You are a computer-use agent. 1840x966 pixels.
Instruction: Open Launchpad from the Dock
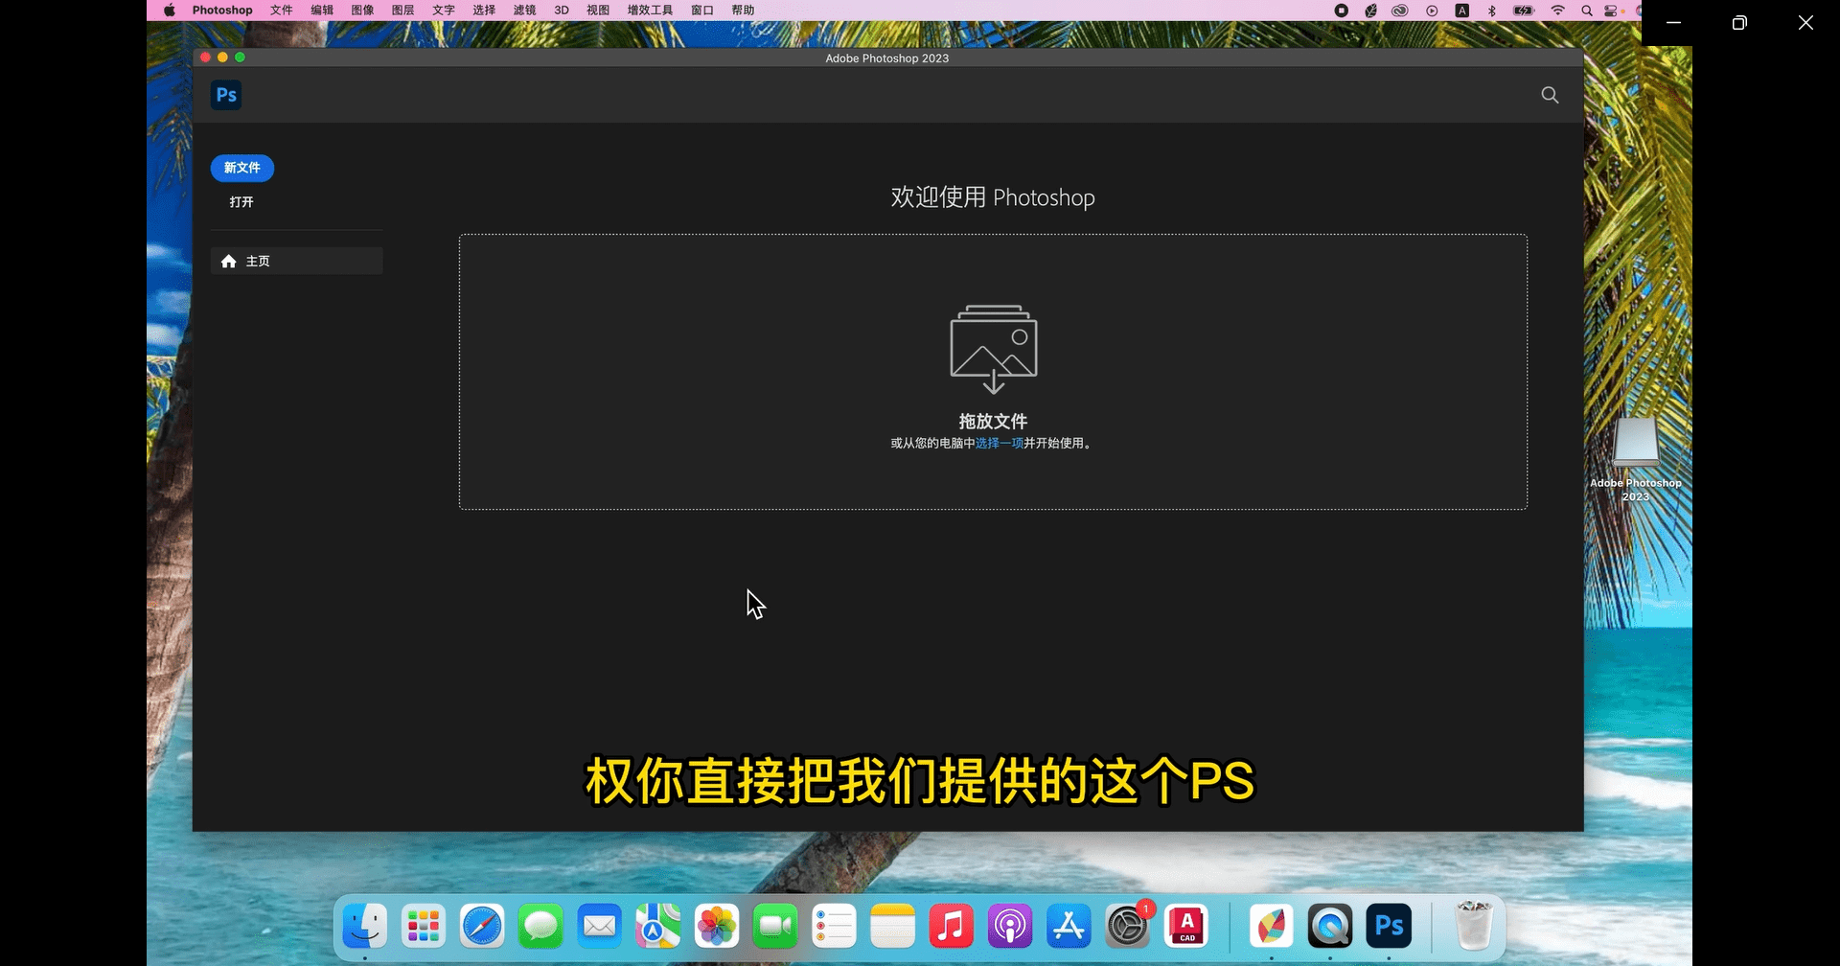(424, 926)
